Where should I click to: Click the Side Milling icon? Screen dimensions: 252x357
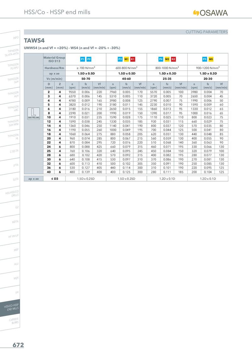[34, 114]
